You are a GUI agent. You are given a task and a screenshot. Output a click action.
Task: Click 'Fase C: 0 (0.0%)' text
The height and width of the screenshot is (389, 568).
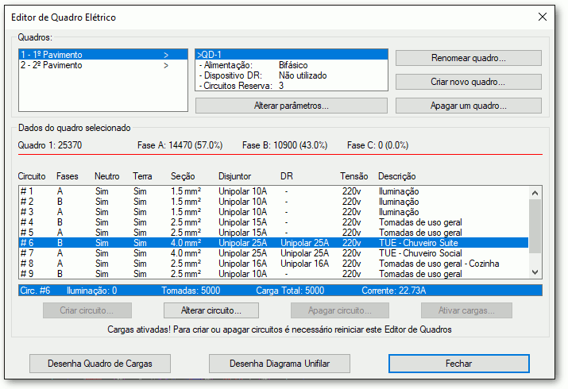pyautogui.click(x=377, y=145)
